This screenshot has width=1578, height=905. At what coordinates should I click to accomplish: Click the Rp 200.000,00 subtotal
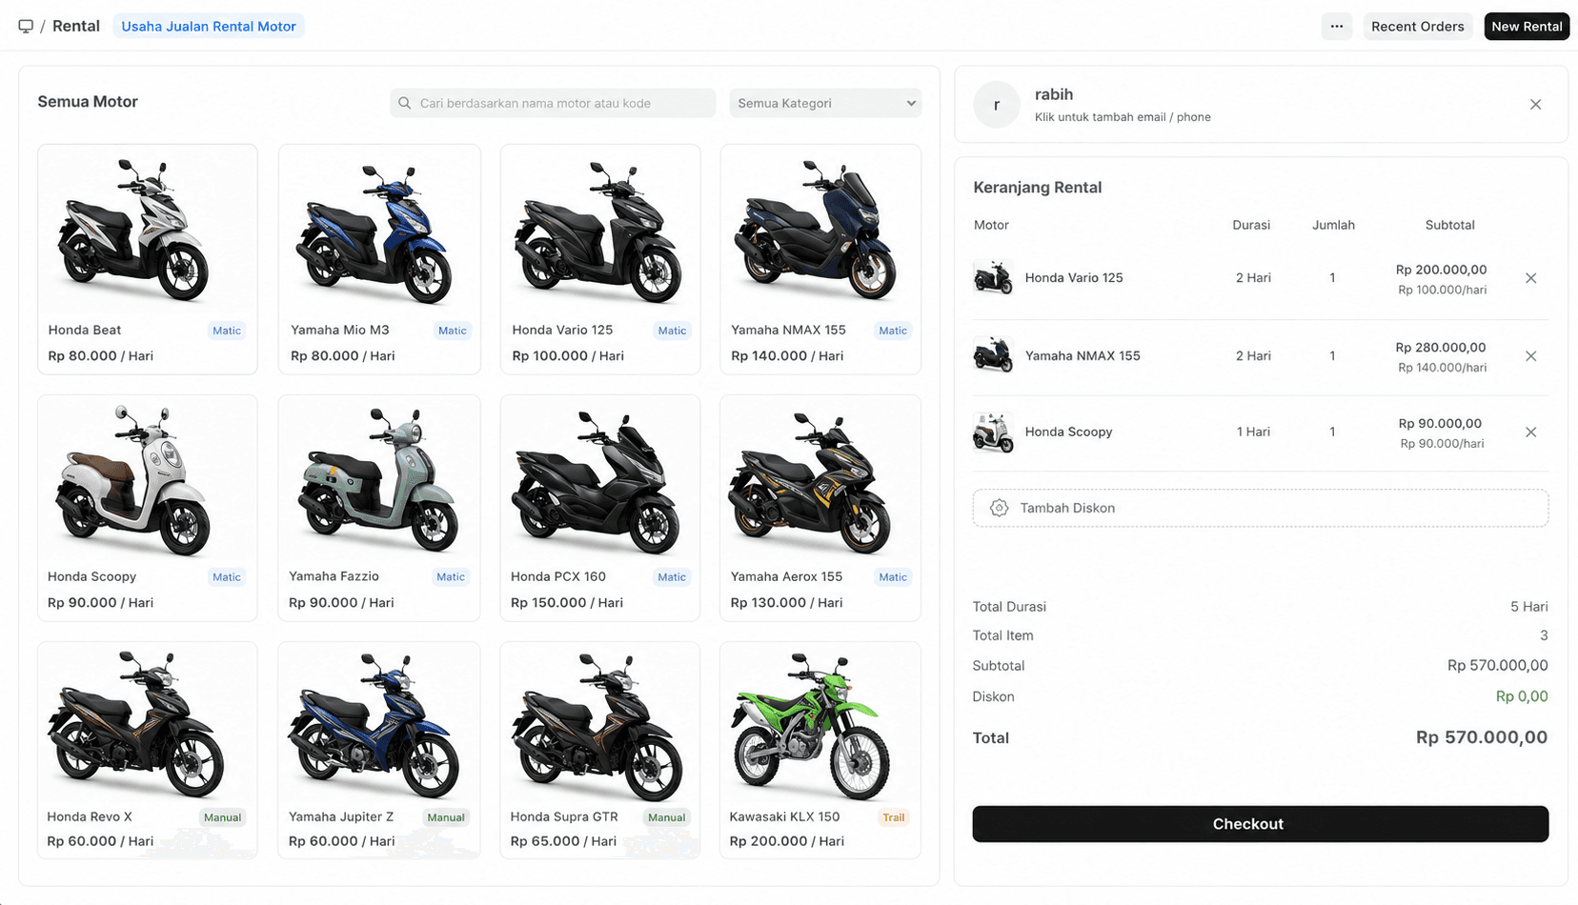[x=1441, y=270]
